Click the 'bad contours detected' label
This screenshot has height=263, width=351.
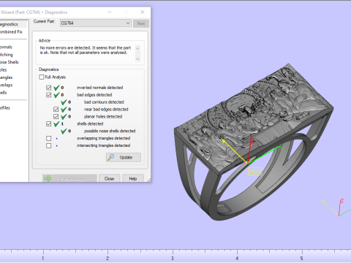104,102
